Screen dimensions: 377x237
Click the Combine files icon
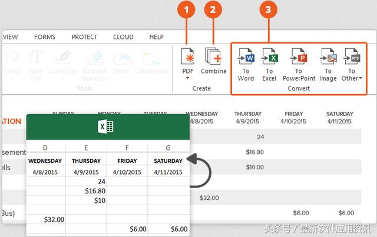tap(213, 56)
